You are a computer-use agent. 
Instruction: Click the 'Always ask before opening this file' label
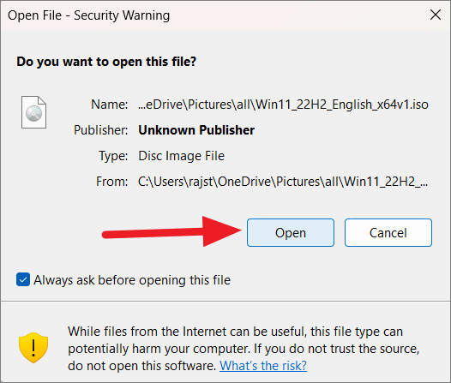coord(132,280)
